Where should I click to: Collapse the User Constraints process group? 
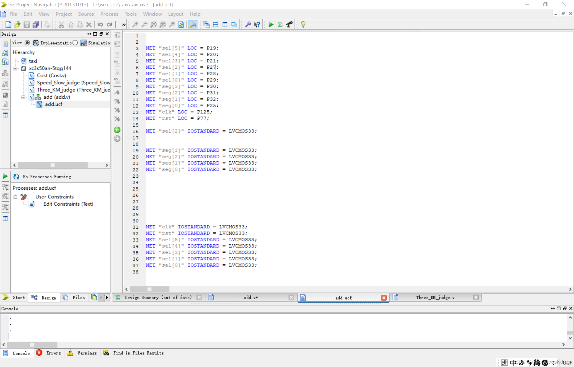[15, 197]
